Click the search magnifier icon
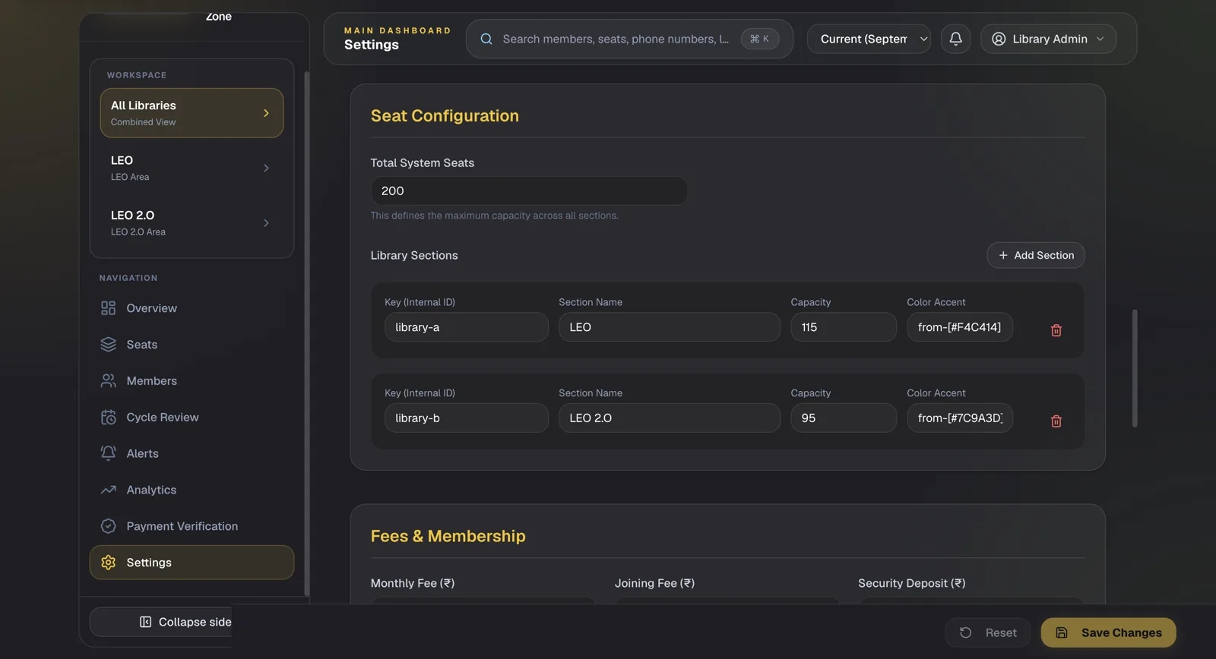This screenshot has width=1216, height=659. [486, 39]
